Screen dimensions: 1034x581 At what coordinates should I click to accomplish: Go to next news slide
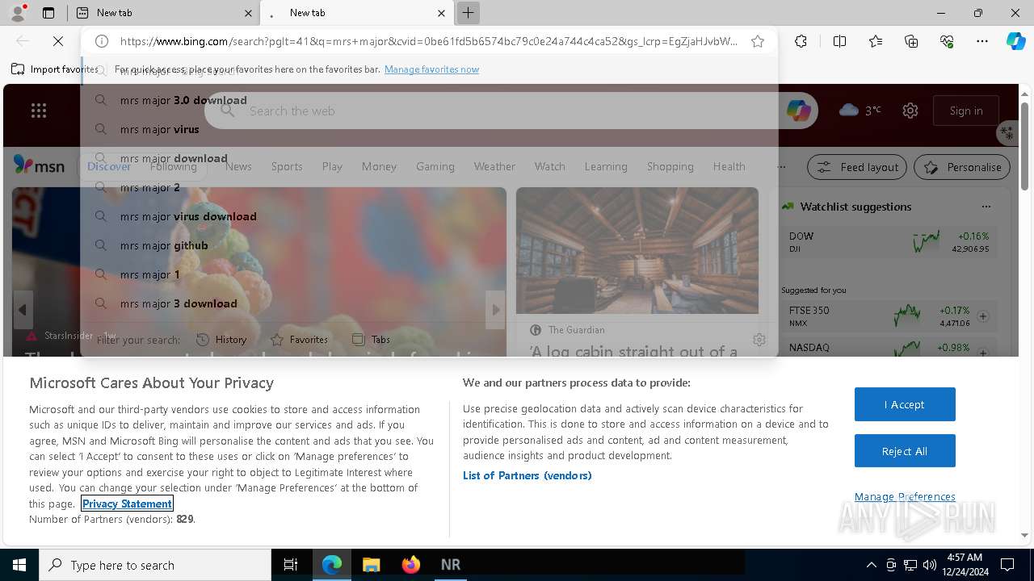(496, 310)
